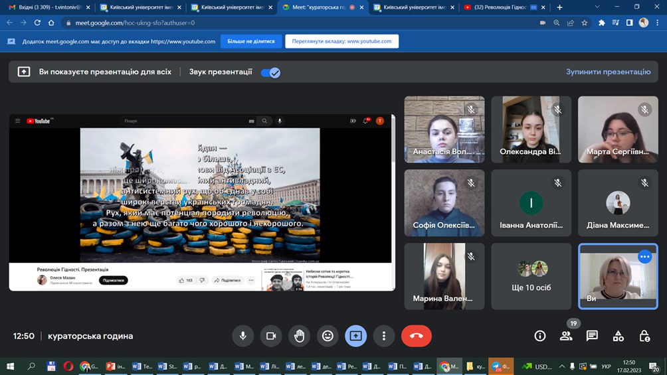The width and height of the screenshot is (667, 375).
Task: Open emoji reactions panel
Action: (x=328, y=336)
